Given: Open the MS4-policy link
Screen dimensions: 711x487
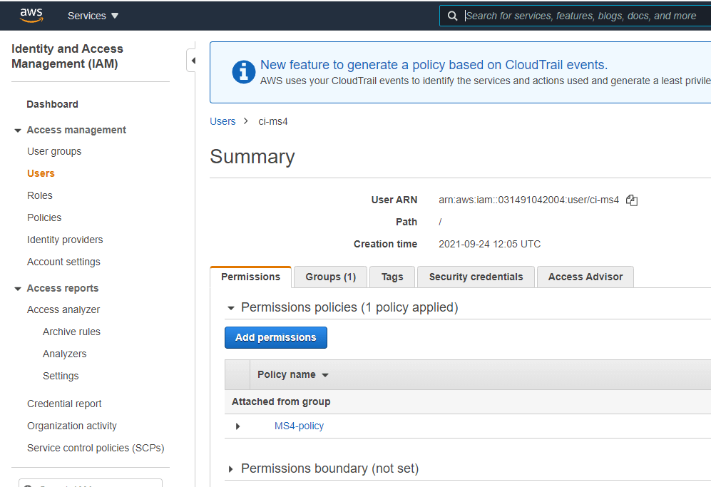Looking at the screenshot, I should pos(300,426).
